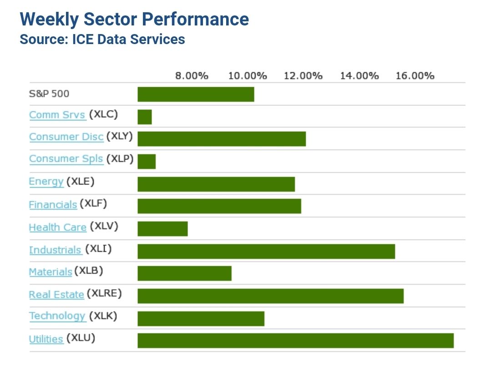Click the S&P 500 performance bar
Viewport: 491px width, 373px height.
(196, 94)
